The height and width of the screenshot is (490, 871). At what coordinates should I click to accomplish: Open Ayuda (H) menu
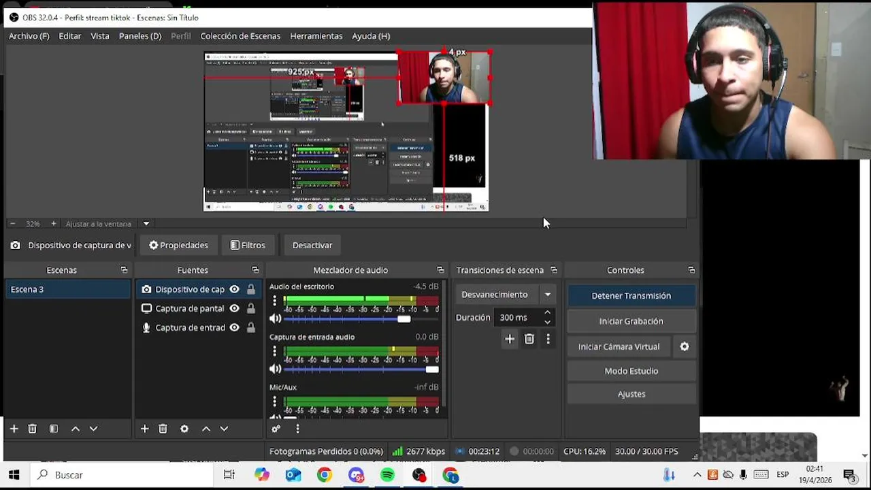click(x=371, y=36)
